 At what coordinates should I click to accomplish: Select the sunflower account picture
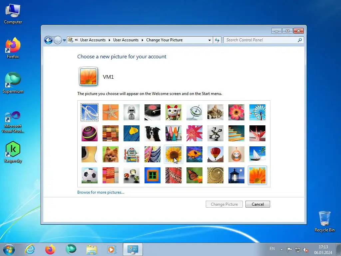click(x=173, y=154)
